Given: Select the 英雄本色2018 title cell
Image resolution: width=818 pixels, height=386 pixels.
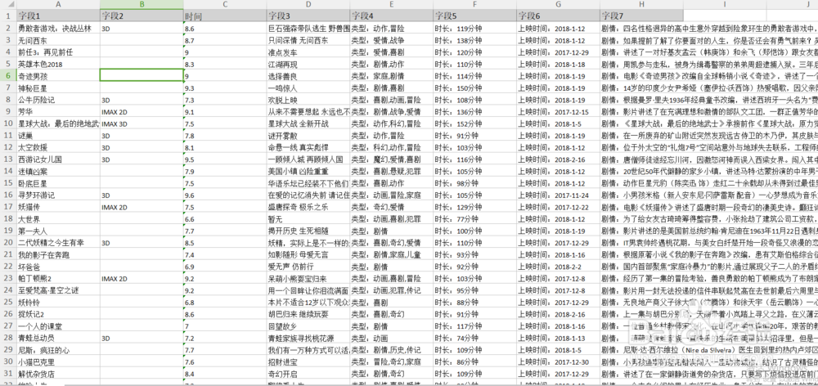Looking at the screenshot, I should coord(58,64).
